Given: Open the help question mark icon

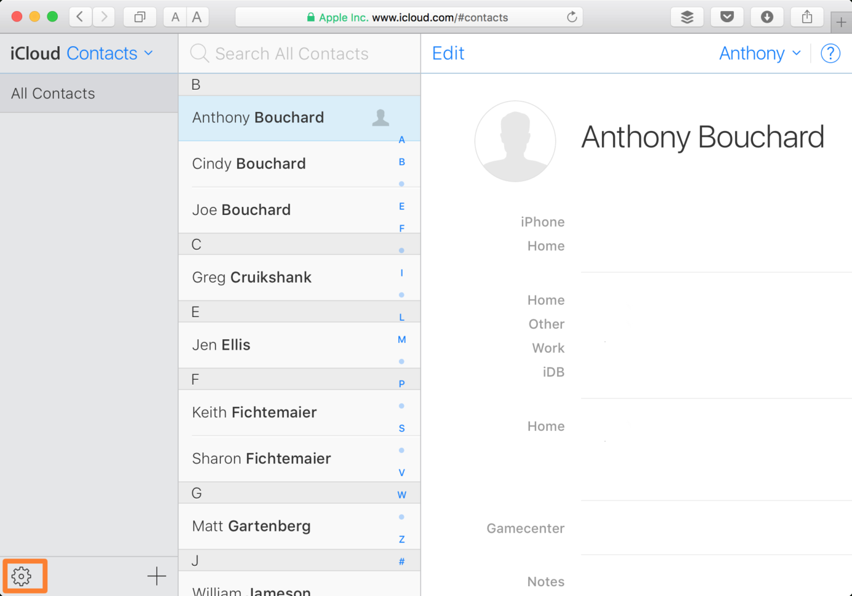Looking at the screenshot, I should point(830,53).
